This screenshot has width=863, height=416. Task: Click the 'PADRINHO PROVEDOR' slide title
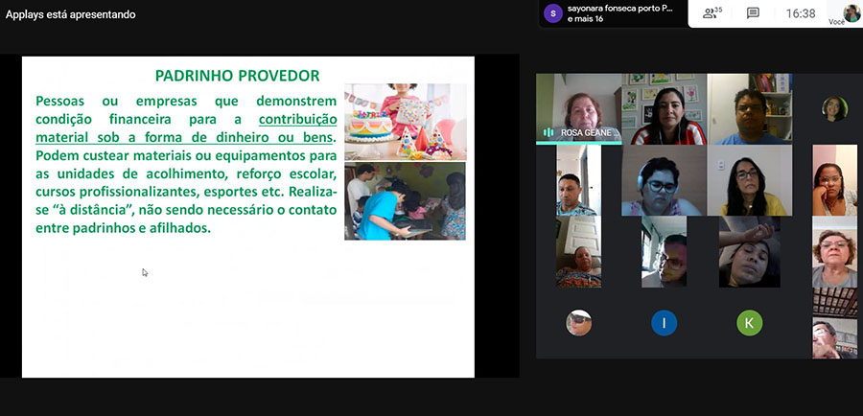[237, 76]
